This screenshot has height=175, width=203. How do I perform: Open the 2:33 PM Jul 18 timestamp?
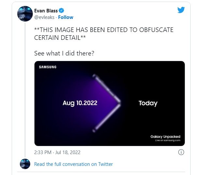(57, 152)
